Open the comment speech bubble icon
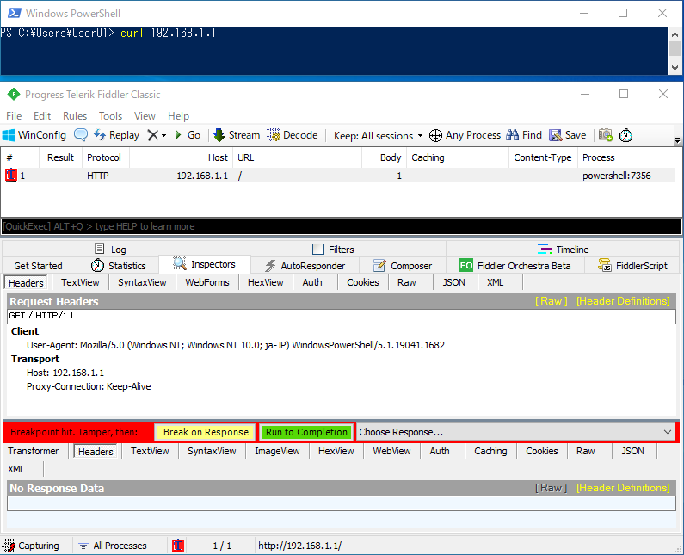 pos(81,135)
